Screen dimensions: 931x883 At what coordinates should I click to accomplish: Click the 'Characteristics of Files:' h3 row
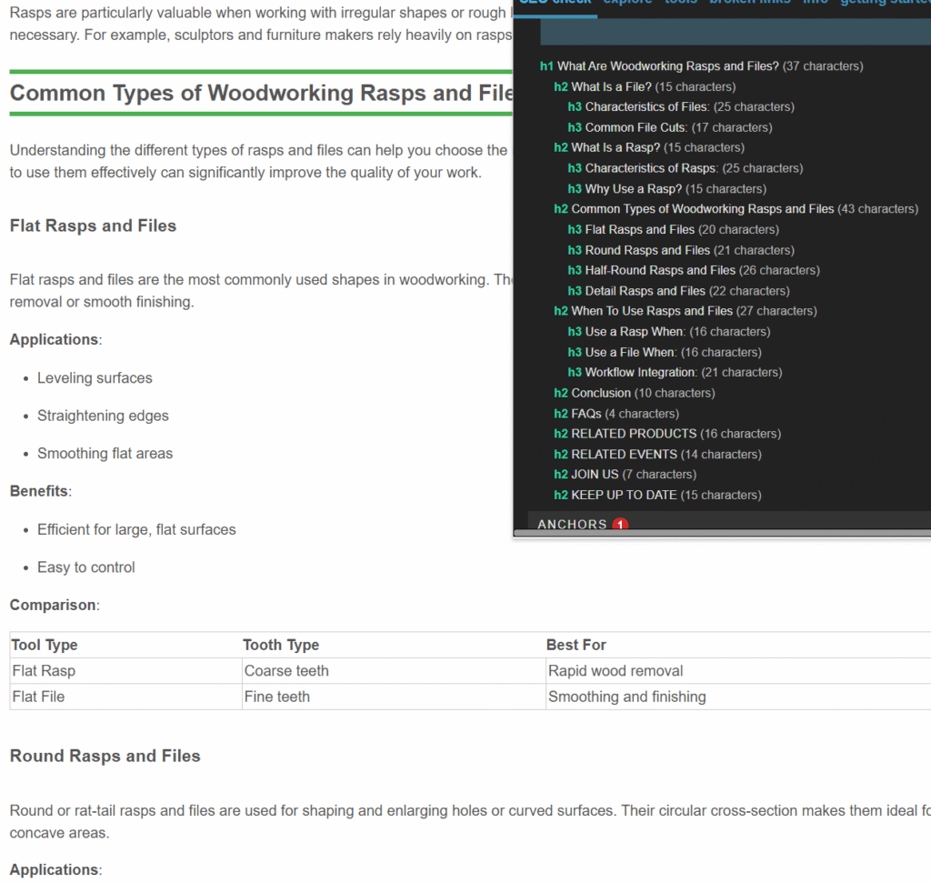pyautogui.click(x=680, y=107)
